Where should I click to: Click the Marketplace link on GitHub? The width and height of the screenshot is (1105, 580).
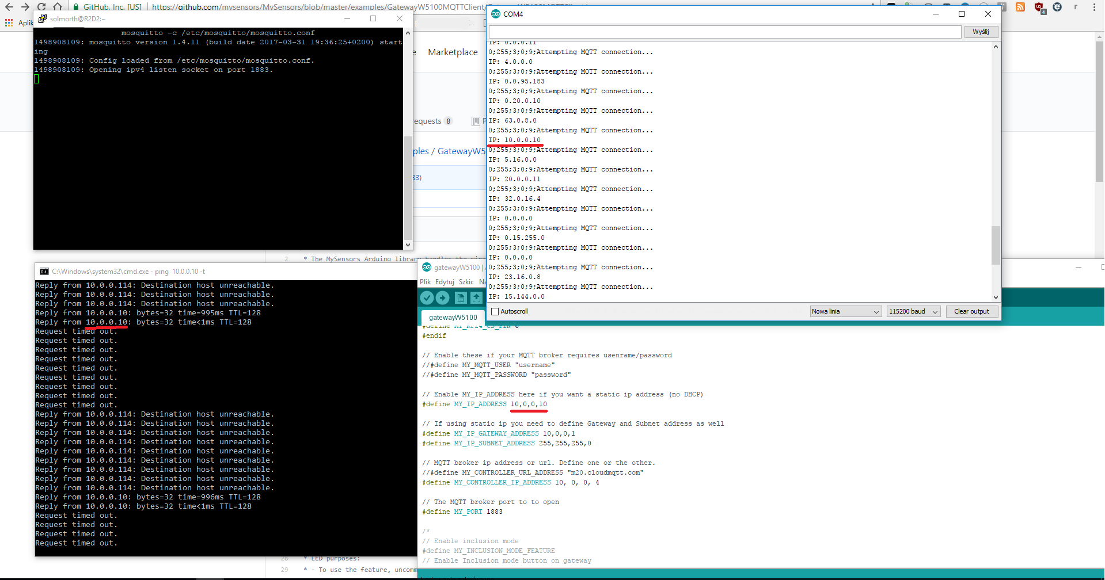tap(453, 52)
